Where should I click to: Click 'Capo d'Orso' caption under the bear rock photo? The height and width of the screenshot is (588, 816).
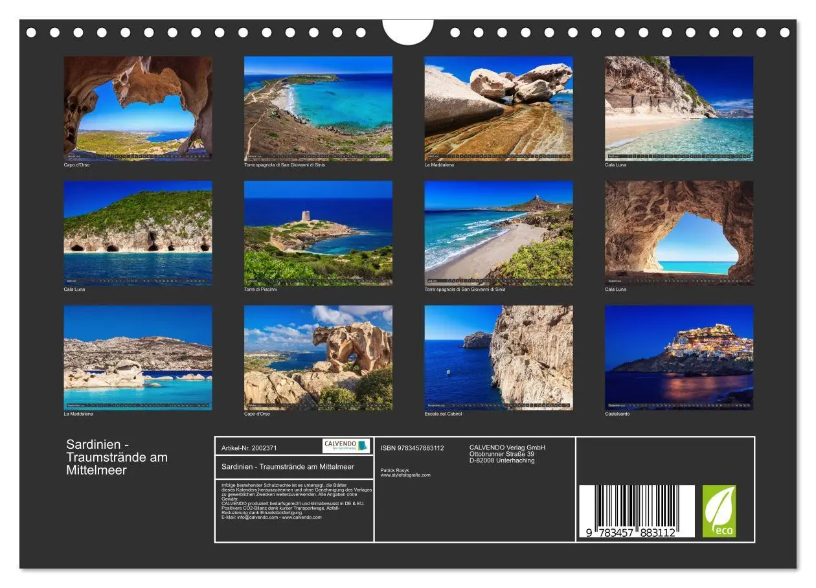click(x=257, y=414)
